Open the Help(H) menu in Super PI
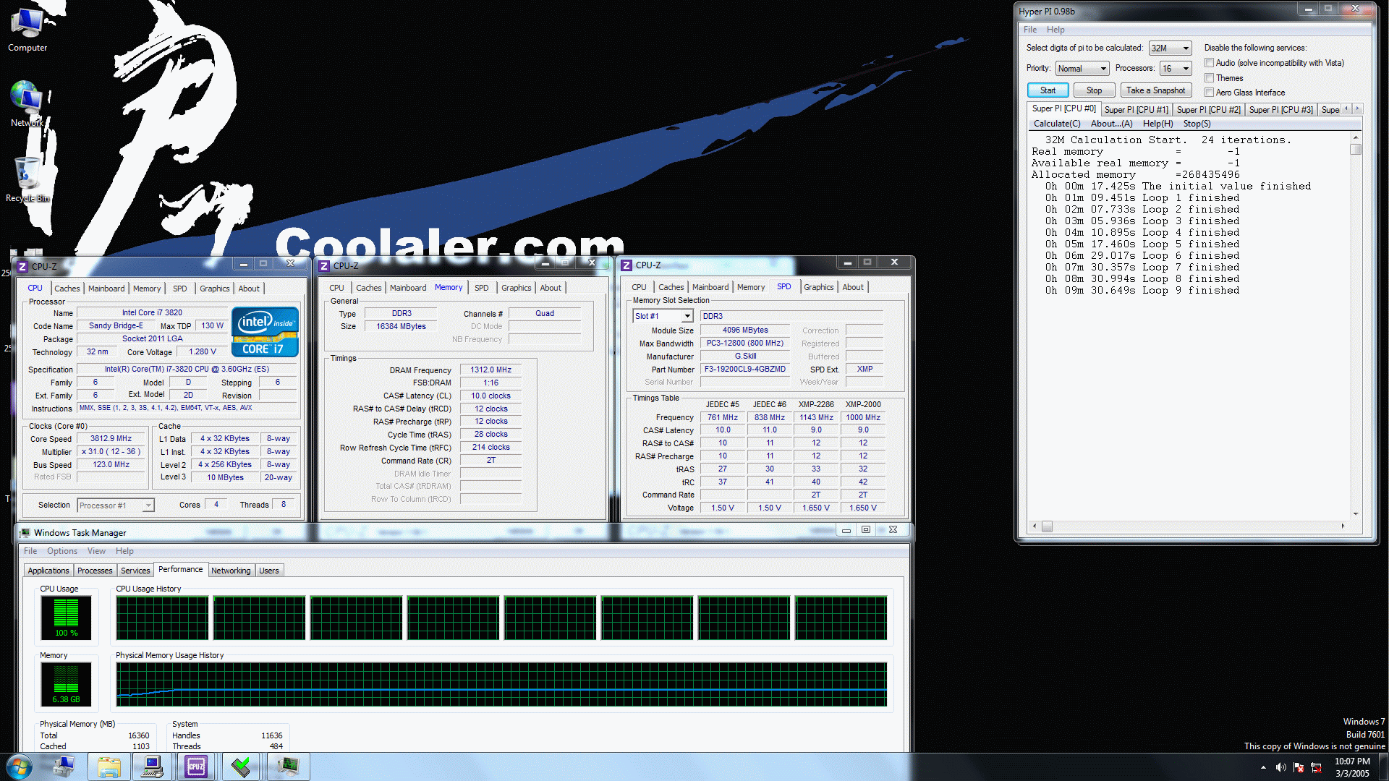1389x781 pixels. [1157, 124]
